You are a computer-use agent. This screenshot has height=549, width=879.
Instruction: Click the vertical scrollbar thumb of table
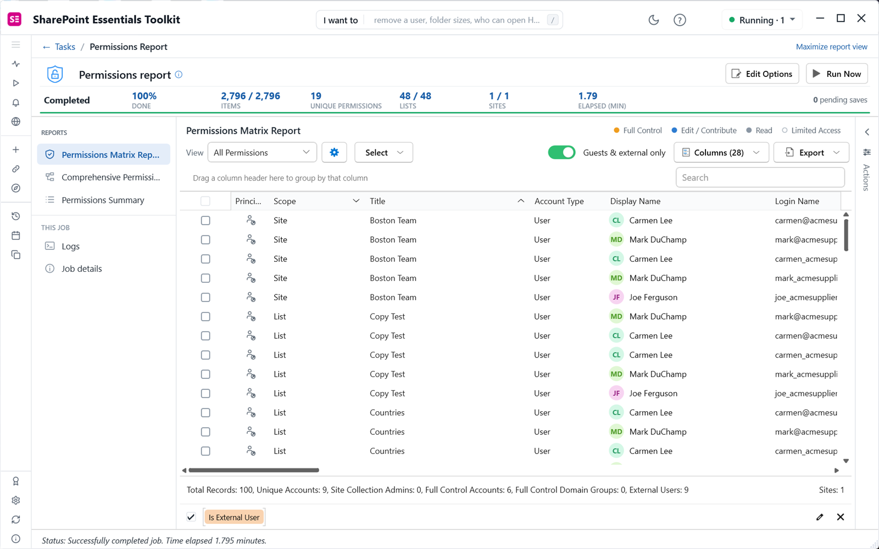point(846,235)
